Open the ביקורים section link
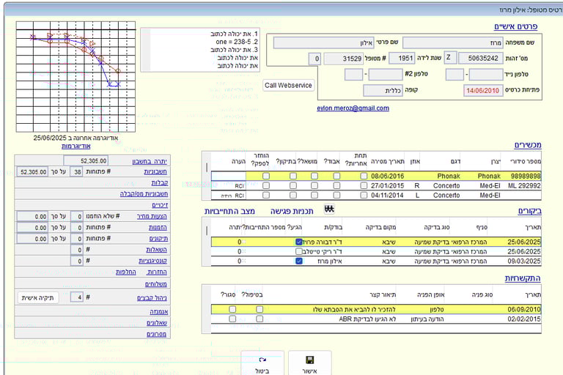Viewport: 563px width, 375px height. 529,211
